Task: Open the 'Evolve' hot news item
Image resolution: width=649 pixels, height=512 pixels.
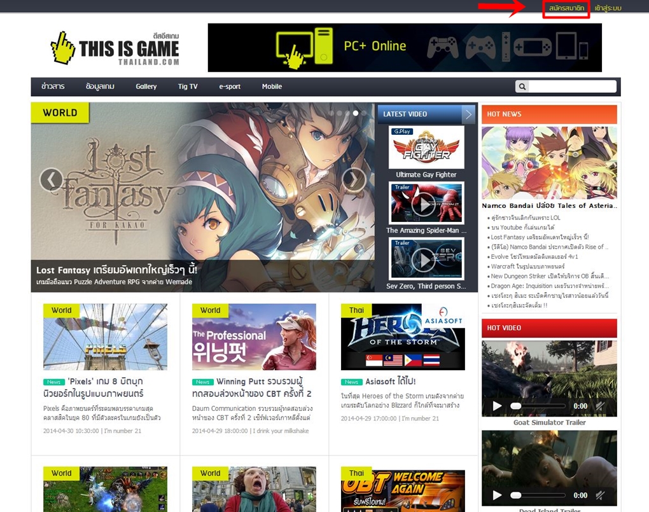Action: tap(534, 256)
